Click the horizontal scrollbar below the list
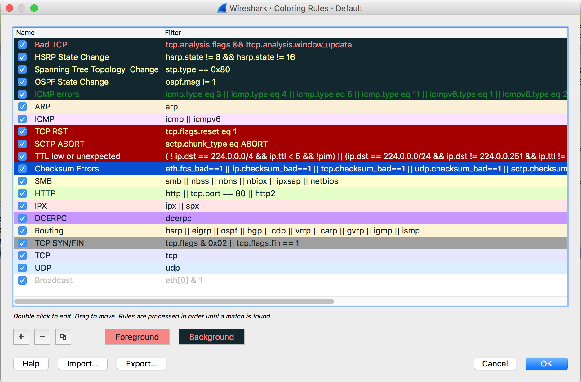This screenshot has width=581, height=382. coord(174,301)
